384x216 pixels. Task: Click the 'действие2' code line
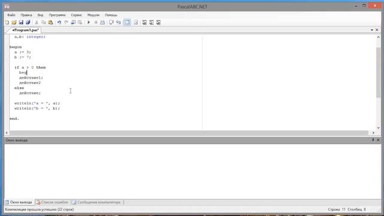30,83
